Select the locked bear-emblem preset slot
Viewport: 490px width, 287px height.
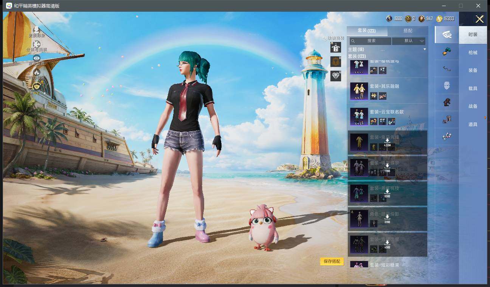336,62
